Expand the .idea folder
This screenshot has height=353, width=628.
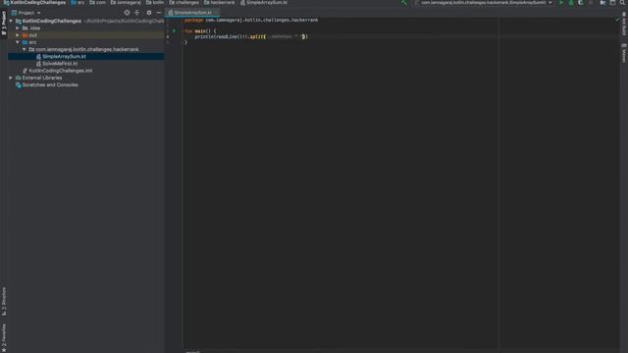[x=18, y=28]
